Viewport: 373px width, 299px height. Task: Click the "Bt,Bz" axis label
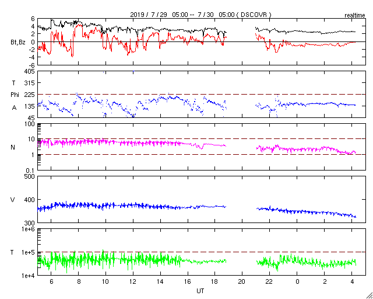pos(18,43)
